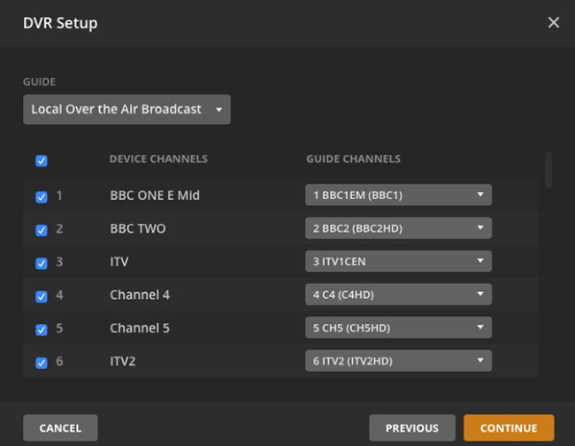Click the BBC TWO device channel name

click(x=138, y=228)
